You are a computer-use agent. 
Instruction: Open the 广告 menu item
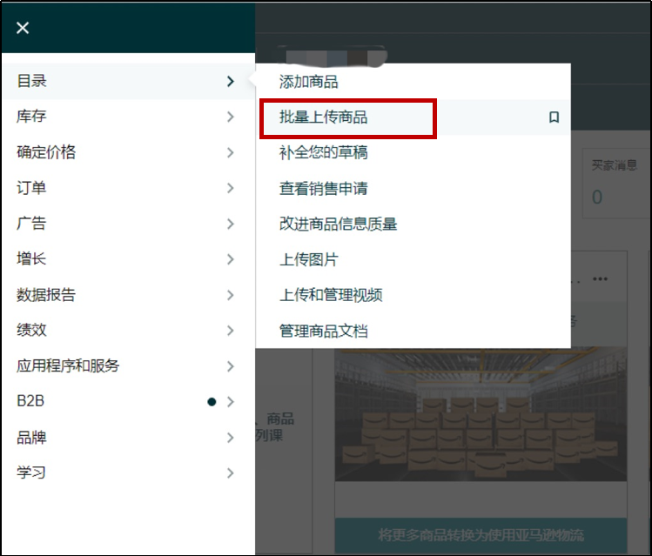[31, 224]
